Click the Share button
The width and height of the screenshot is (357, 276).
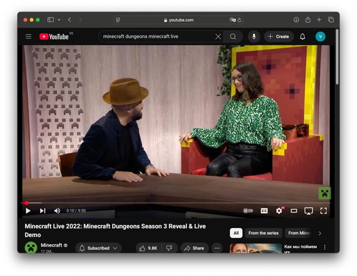coord(194,248)
